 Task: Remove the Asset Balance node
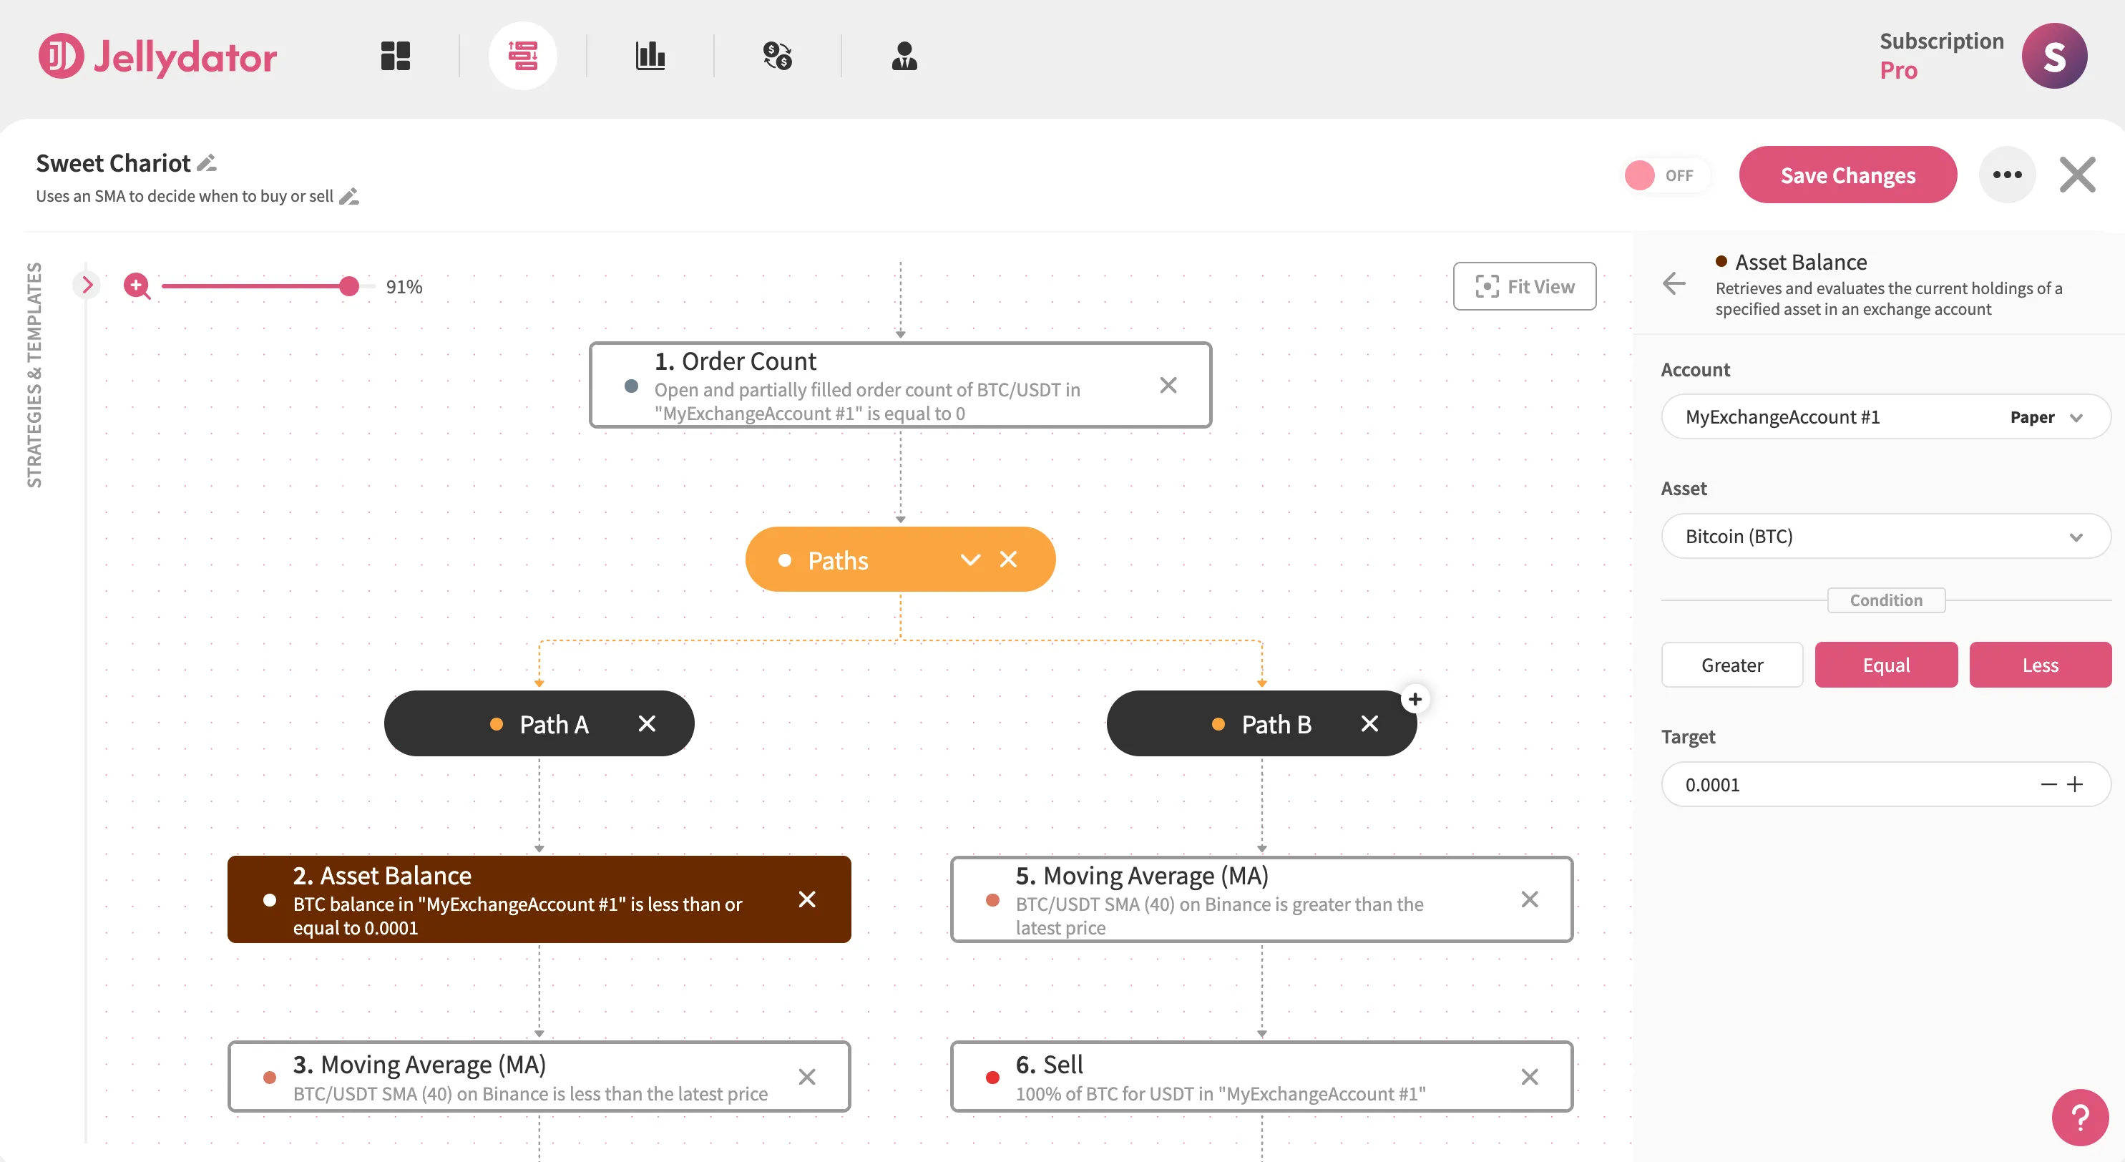[807, 899]
